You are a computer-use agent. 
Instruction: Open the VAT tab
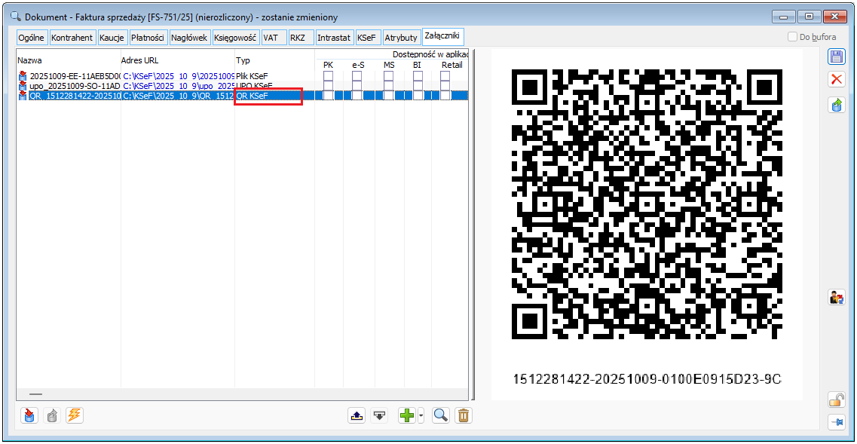(x=274, y=38)
